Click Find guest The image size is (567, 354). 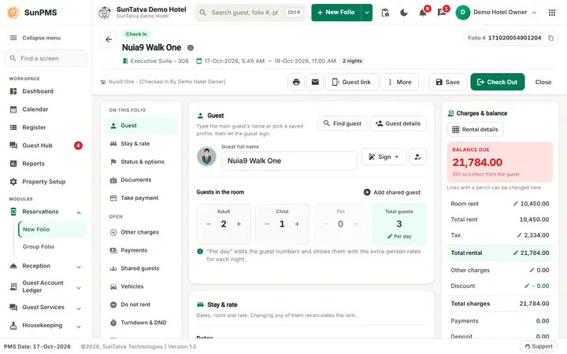click(342, 124)
